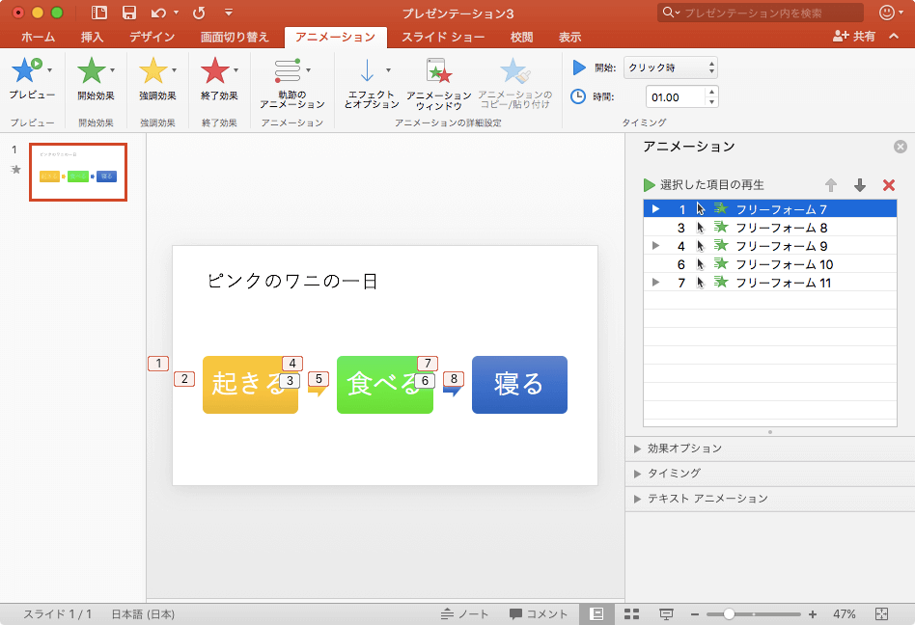Open the Home tab
Viewport: 915px width, 625px height.
(x=38, y=37)
